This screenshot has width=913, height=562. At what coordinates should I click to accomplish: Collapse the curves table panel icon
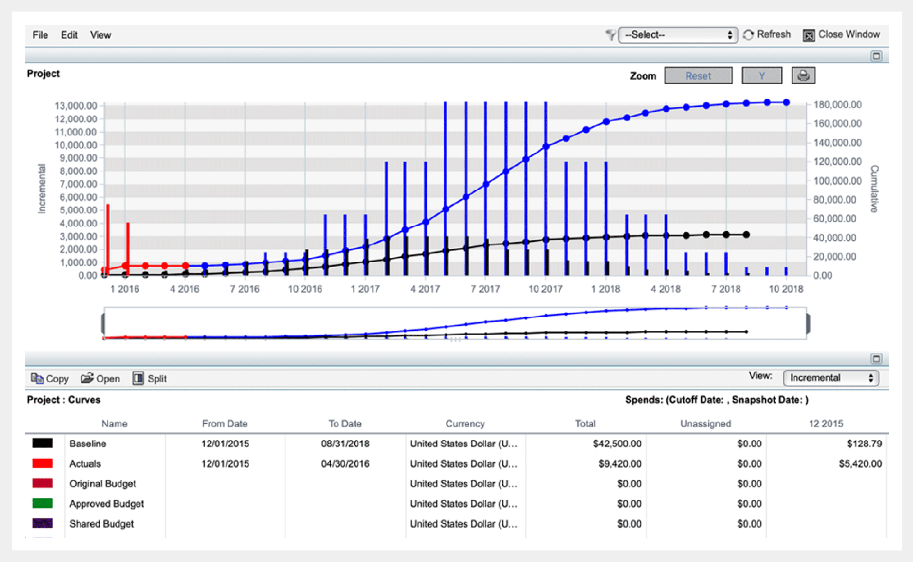876,358
